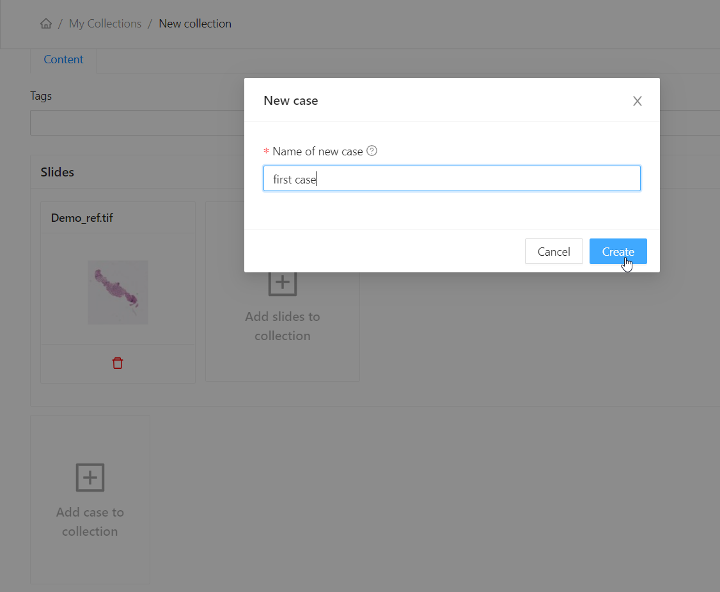The height and width of the screenshot is (592, 720).
Task: Click the Add slides to collection label
Action: pos(282,326)
